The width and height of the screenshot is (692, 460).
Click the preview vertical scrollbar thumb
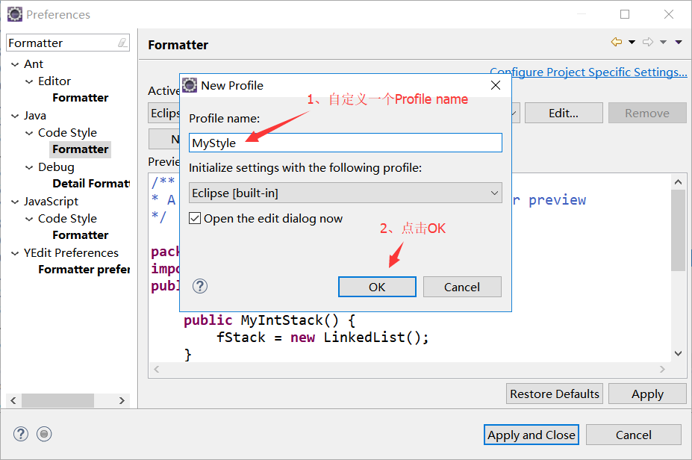[x=679, y=230]
